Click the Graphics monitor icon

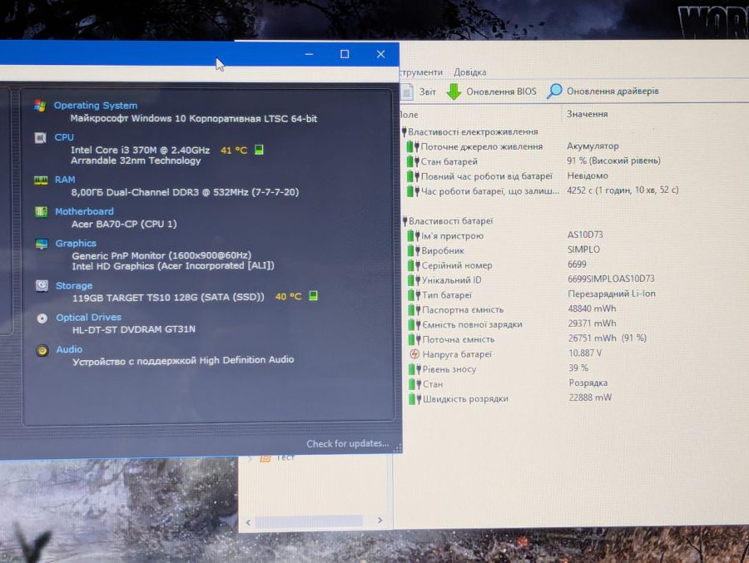[x=42, y=244]
